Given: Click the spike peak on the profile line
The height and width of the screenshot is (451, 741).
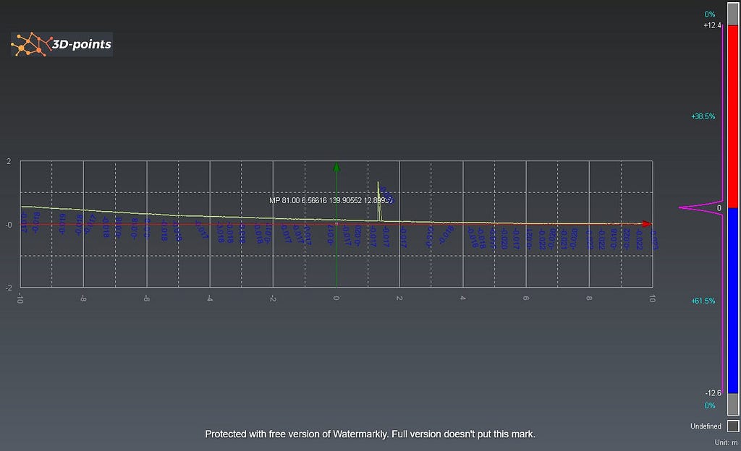Looking at the screenshot, I should pyautogui.click(x=378, y=183).
